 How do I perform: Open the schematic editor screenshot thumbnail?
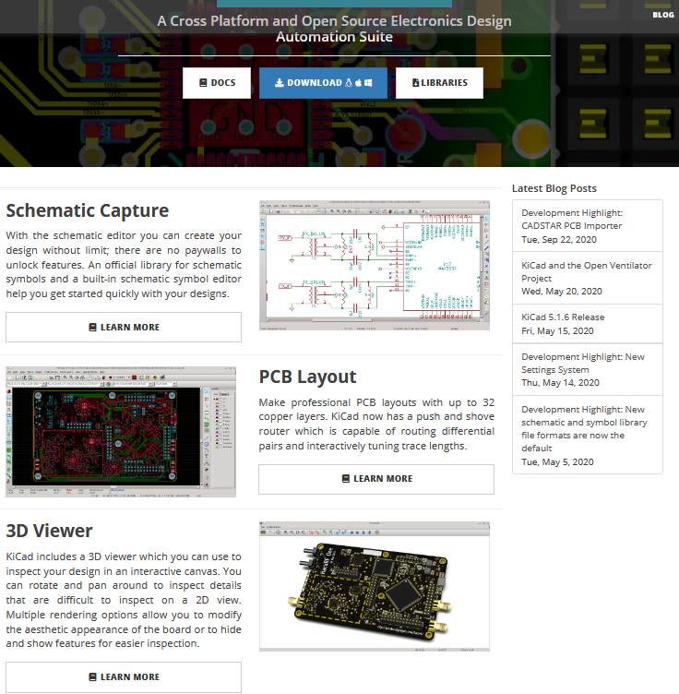point(375,265)
